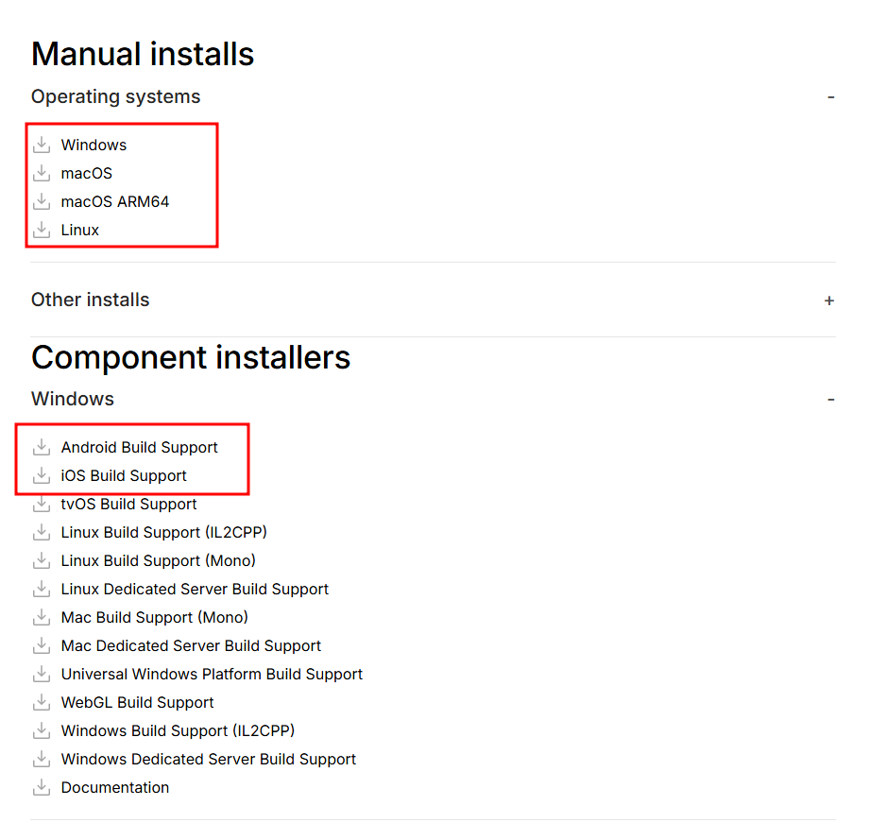Open Windows Build Support (IL2CPP) link
869x823 pixels.
click(x=178, y=730)
